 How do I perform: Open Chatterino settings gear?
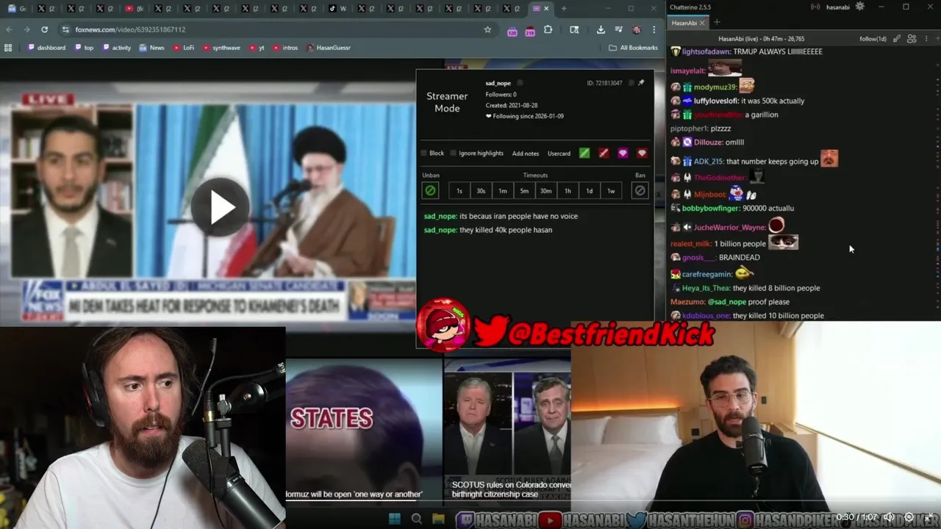pos(859,7)
